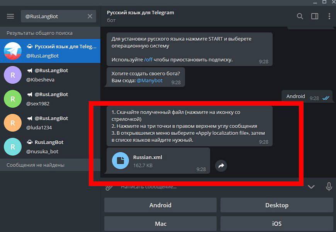
Task: Search within this chat using magnifier icon
Action: coord(300,16)
